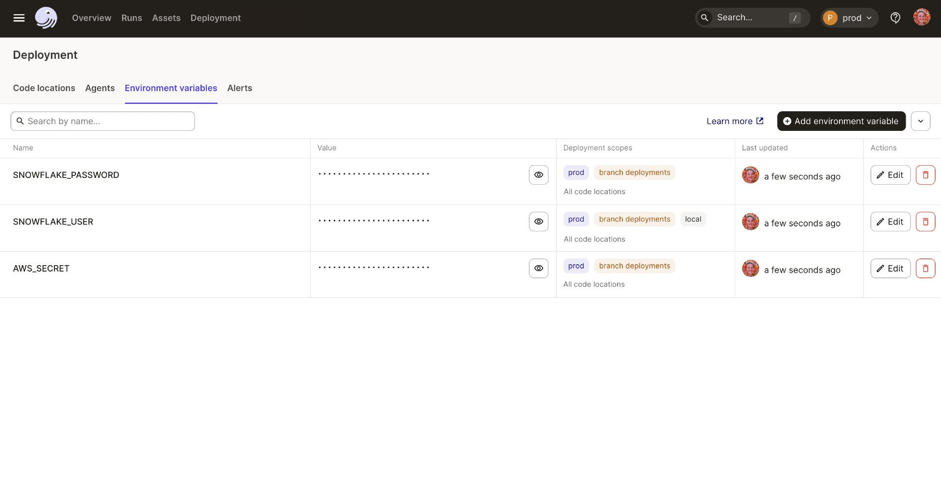The height and width of the screenshot is (498, 941).
Task: Expand the Add environment variable options chevron
Action: (x=921, y=121)
